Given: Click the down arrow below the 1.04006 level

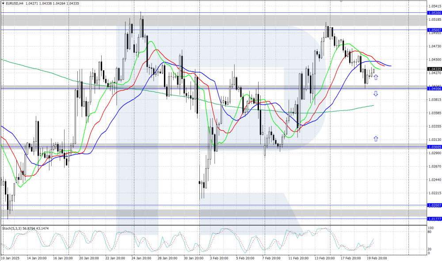Looking at the screenshot, I should [376, 94].
